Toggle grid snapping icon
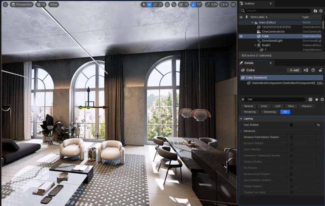 coord(181,5)
